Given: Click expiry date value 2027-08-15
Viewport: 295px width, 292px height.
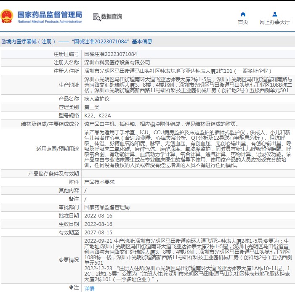Looking at the screenshot, I should [98, 232].
